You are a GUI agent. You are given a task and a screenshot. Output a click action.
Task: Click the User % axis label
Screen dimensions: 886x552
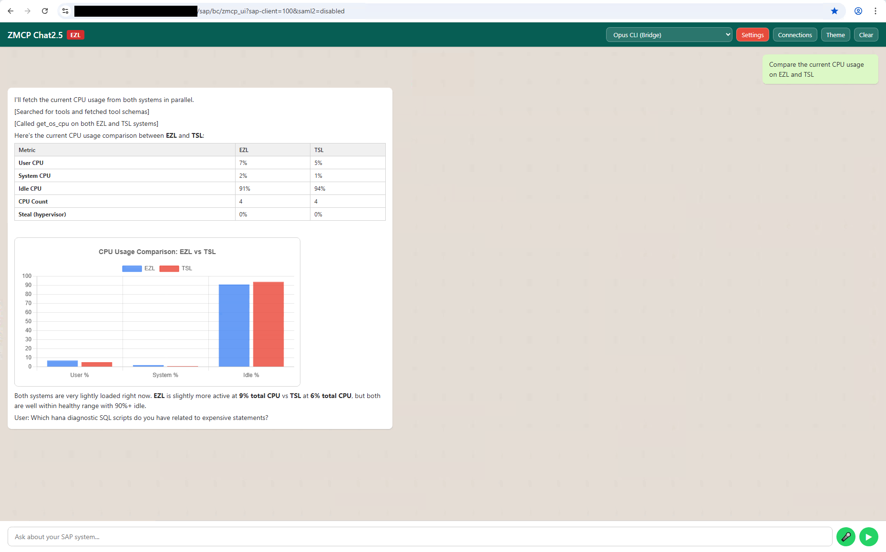click(80, 375)
